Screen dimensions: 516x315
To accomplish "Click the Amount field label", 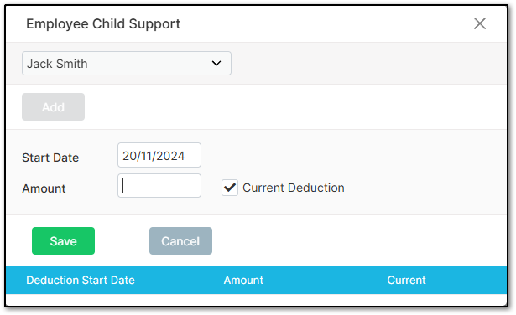I will (44, 188).
